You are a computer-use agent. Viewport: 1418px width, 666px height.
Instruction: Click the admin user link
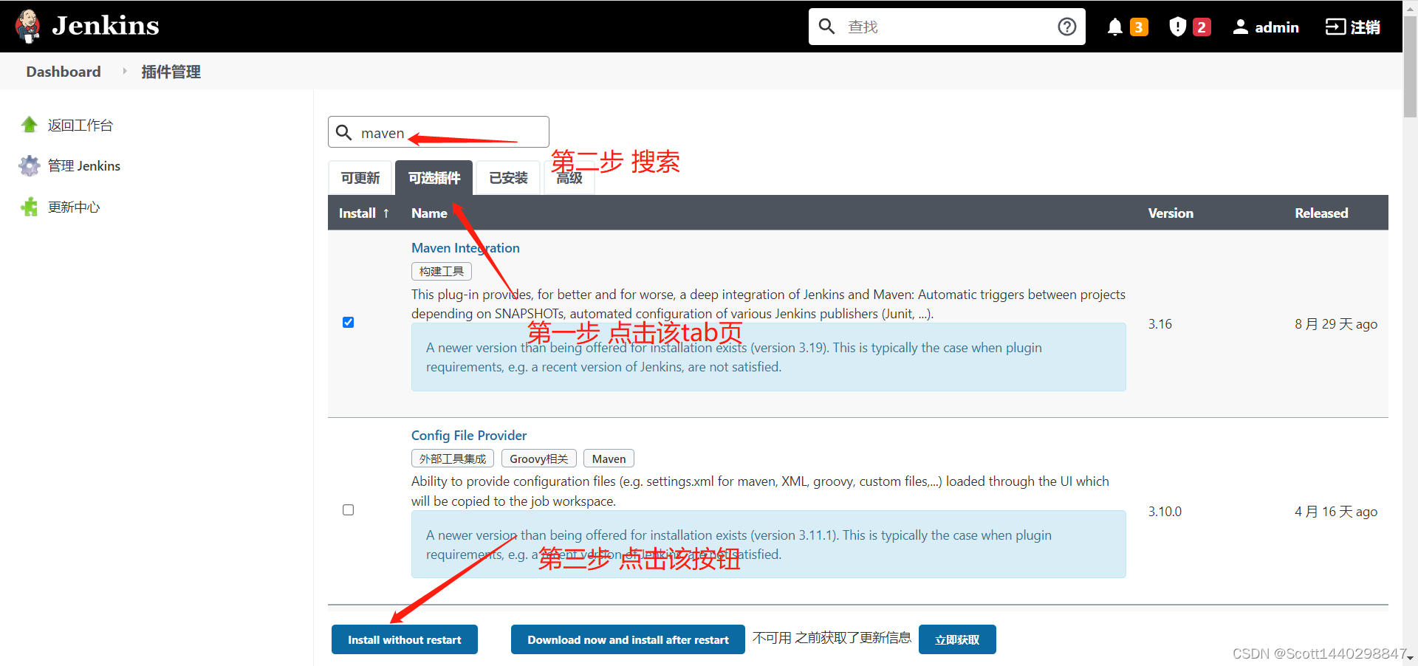point(1277,27)
